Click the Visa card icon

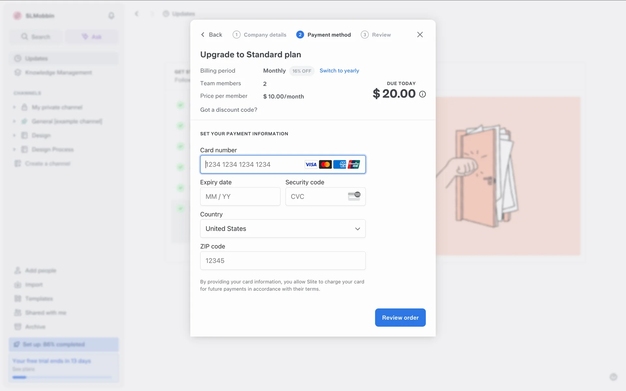coord(311,165)
